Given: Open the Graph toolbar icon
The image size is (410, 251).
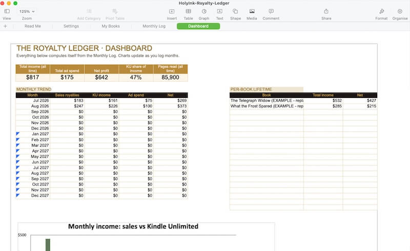Looking at the screenshot, I should tap(204, 11).
